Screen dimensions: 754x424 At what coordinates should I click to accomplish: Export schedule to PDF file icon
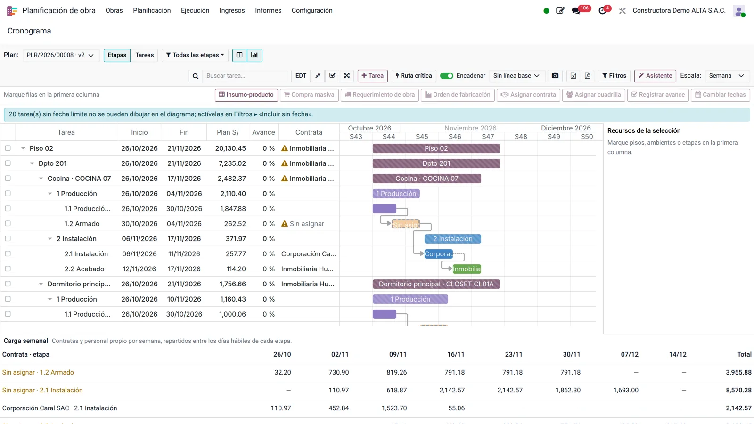588,76
